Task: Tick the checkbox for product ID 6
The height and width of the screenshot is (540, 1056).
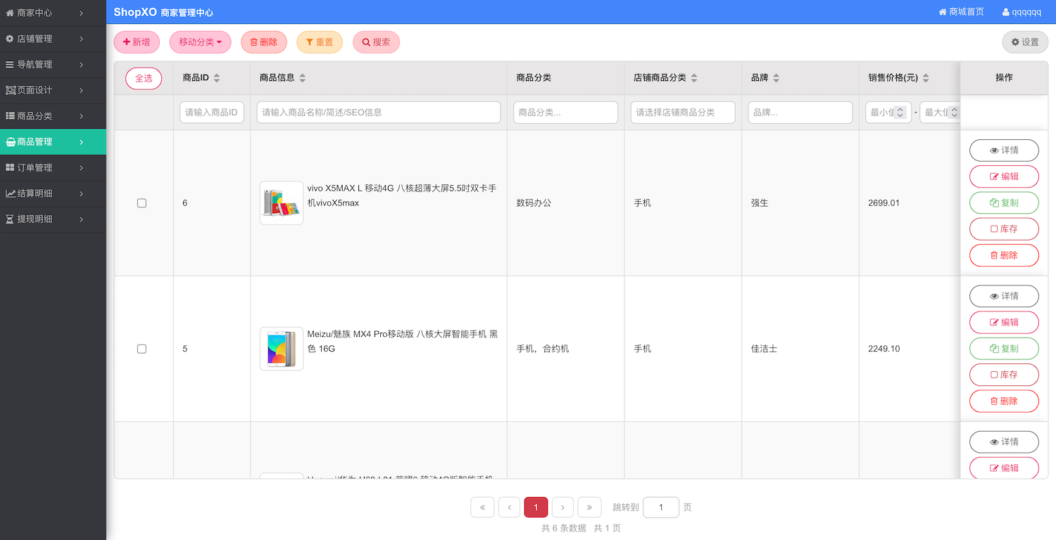Action: (142, 203)
